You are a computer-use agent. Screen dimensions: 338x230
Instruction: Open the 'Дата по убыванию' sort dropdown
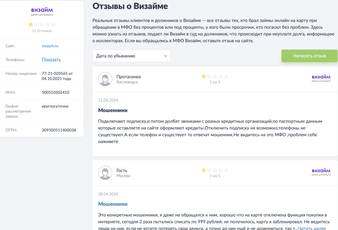coord(131,56)
